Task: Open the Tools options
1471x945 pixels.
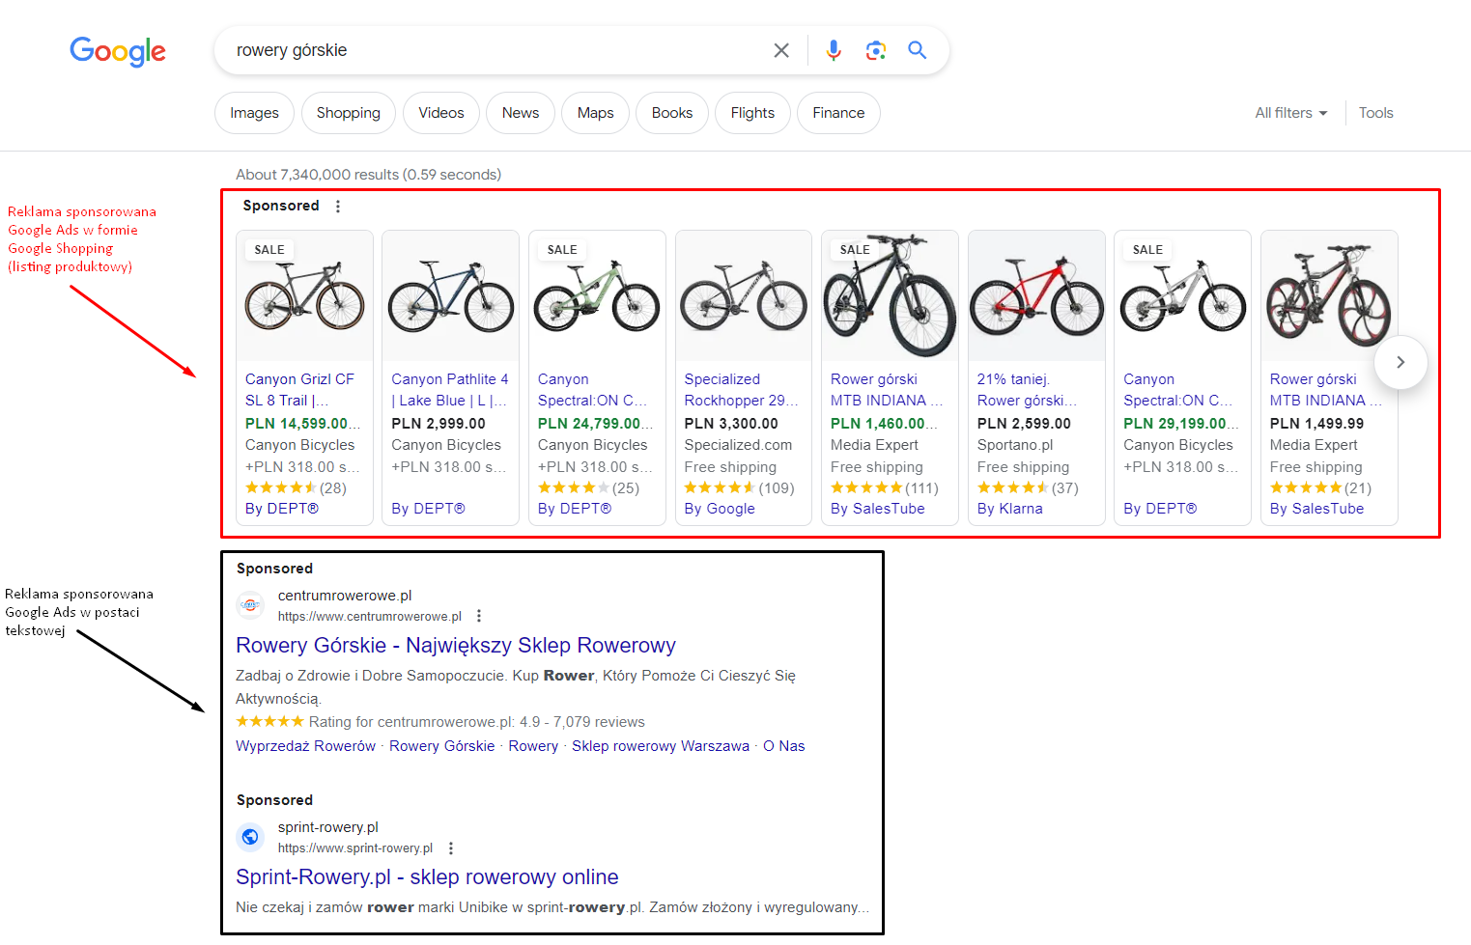Action: [x=1375, y=113]
